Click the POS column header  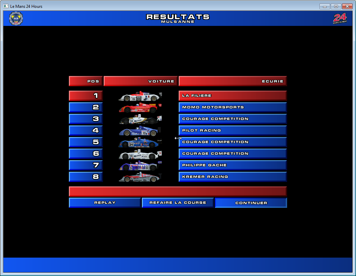pyautogui.click(x=86, y=81)
